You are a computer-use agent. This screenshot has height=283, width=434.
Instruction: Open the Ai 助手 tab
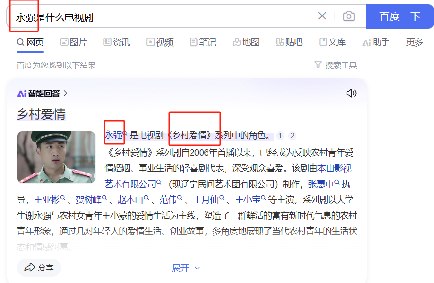tap(376, 42)
